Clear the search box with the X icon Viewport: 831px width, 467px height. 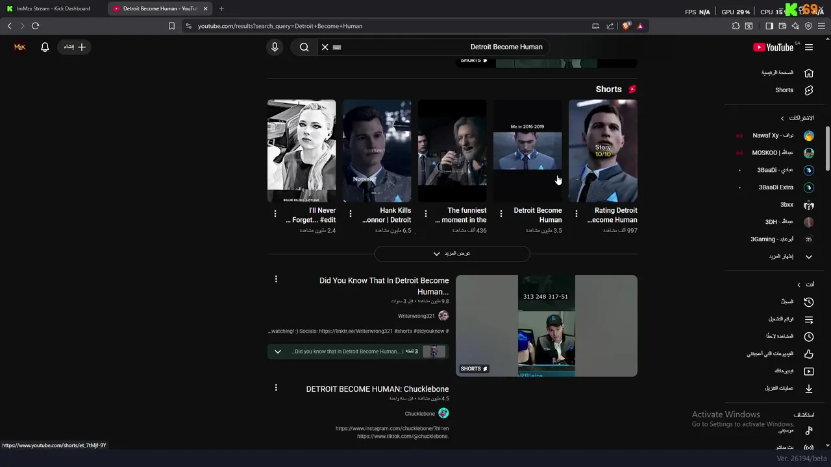[325, 47]
